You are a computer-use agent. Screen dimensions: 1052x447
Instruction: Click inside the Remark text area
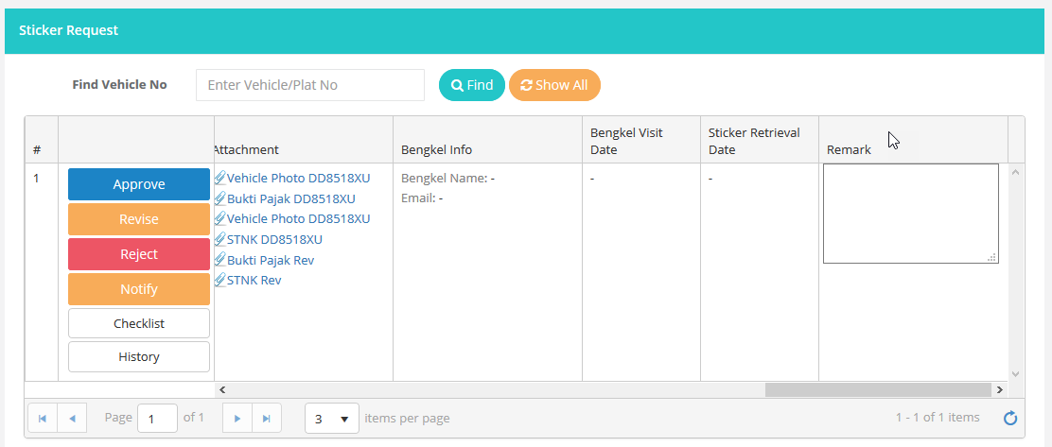910,214
